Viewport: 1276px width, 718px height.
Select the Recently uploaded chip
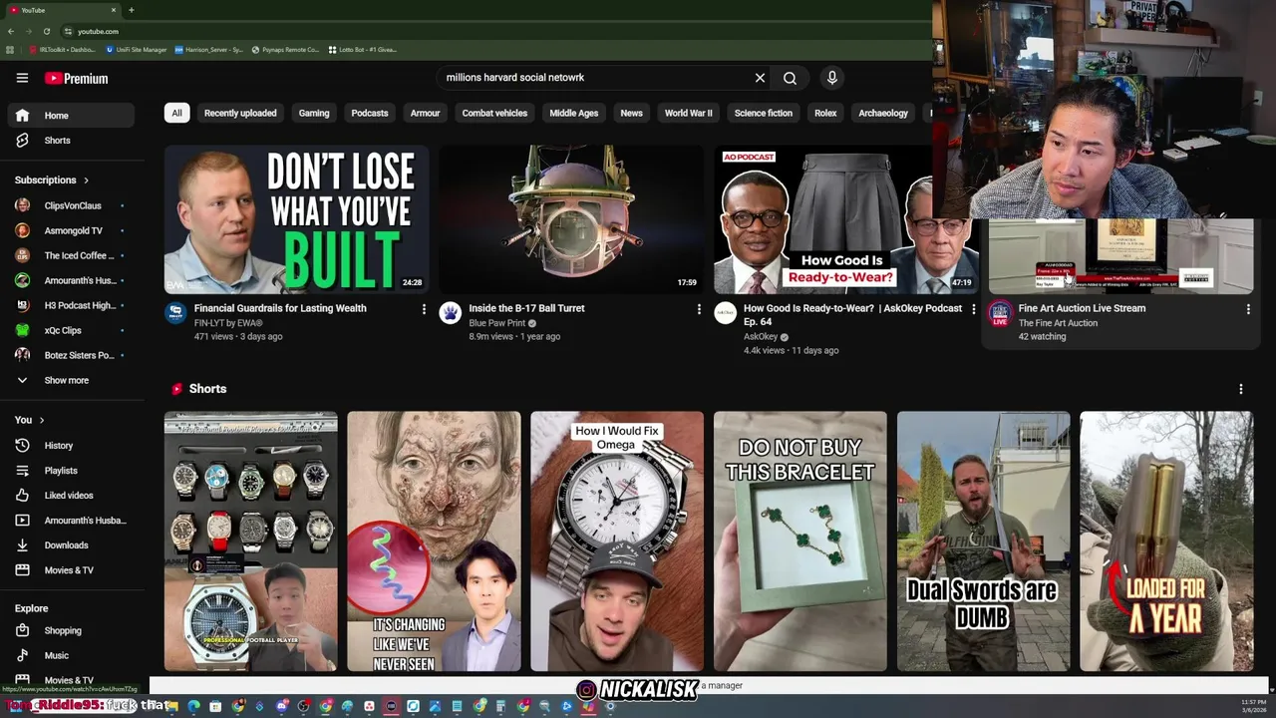coord(240,113)
